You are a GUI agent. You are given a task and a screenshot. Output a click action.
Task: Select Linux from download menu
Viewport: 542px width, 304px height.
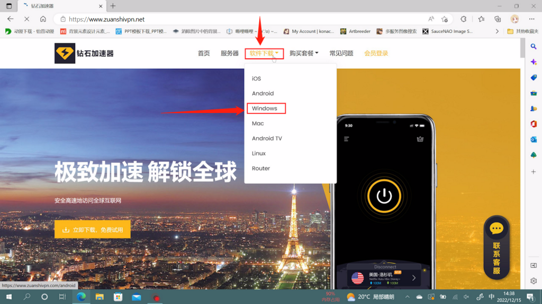[258, 154]
